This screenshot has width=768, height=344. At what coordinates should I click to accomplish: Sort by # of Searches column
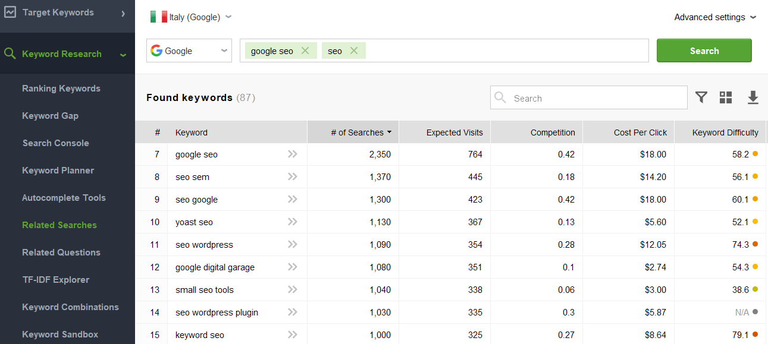353,132
